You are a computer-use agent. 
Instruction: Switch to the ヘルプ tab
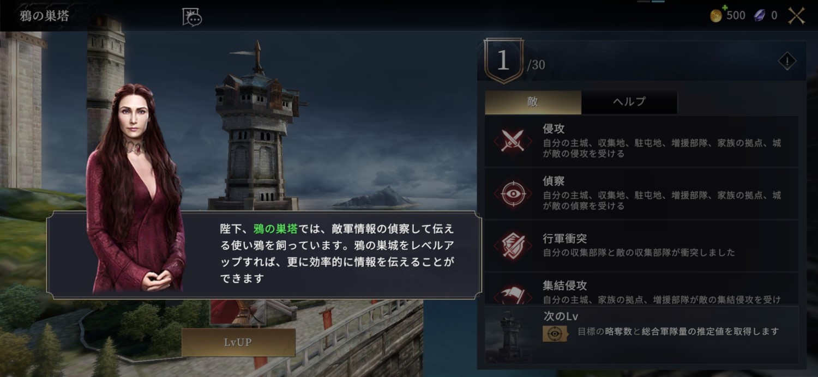pos(629,102)
